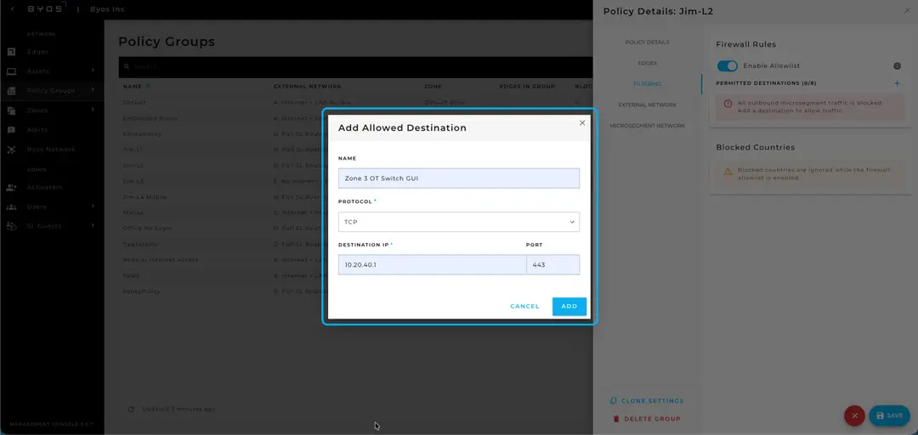The height and width of the screenshot is (435, 918).
Task: Click the refresh icon next to Updated 3 minutes ago
Action: [131, 410]
